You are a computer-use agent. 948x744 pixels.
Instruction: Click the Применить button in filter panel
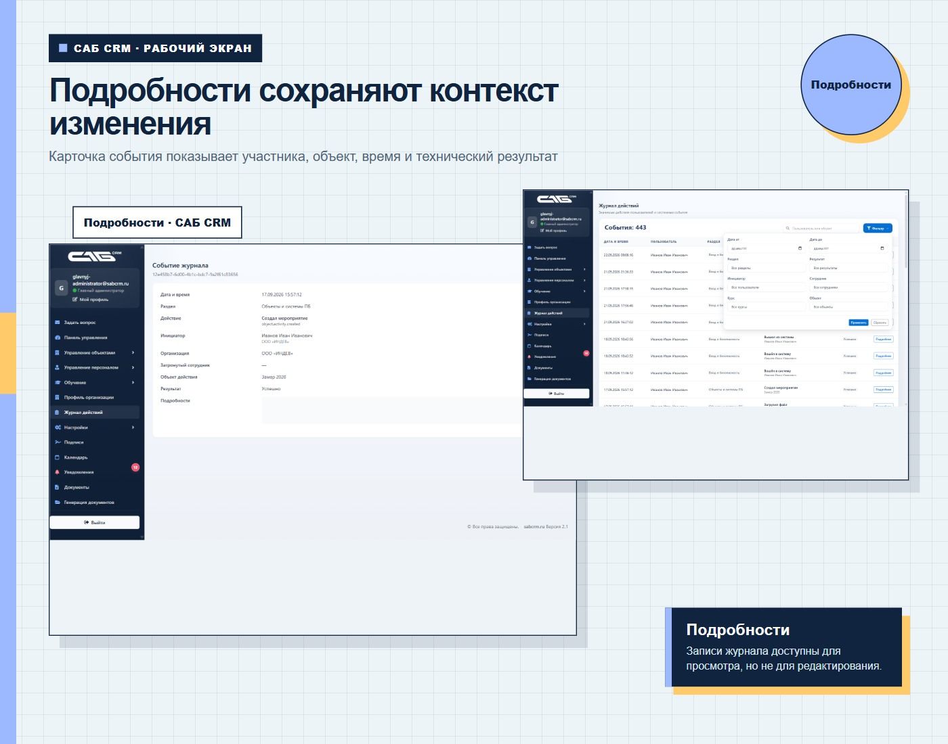click(x=858, y=323)
